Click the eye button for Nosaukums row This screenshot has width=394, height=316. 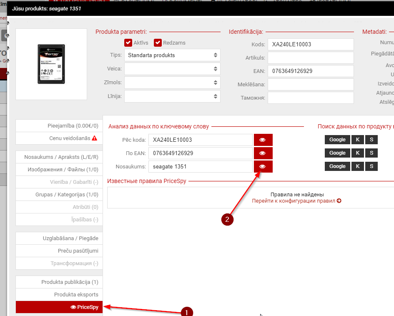pos(263,166)
